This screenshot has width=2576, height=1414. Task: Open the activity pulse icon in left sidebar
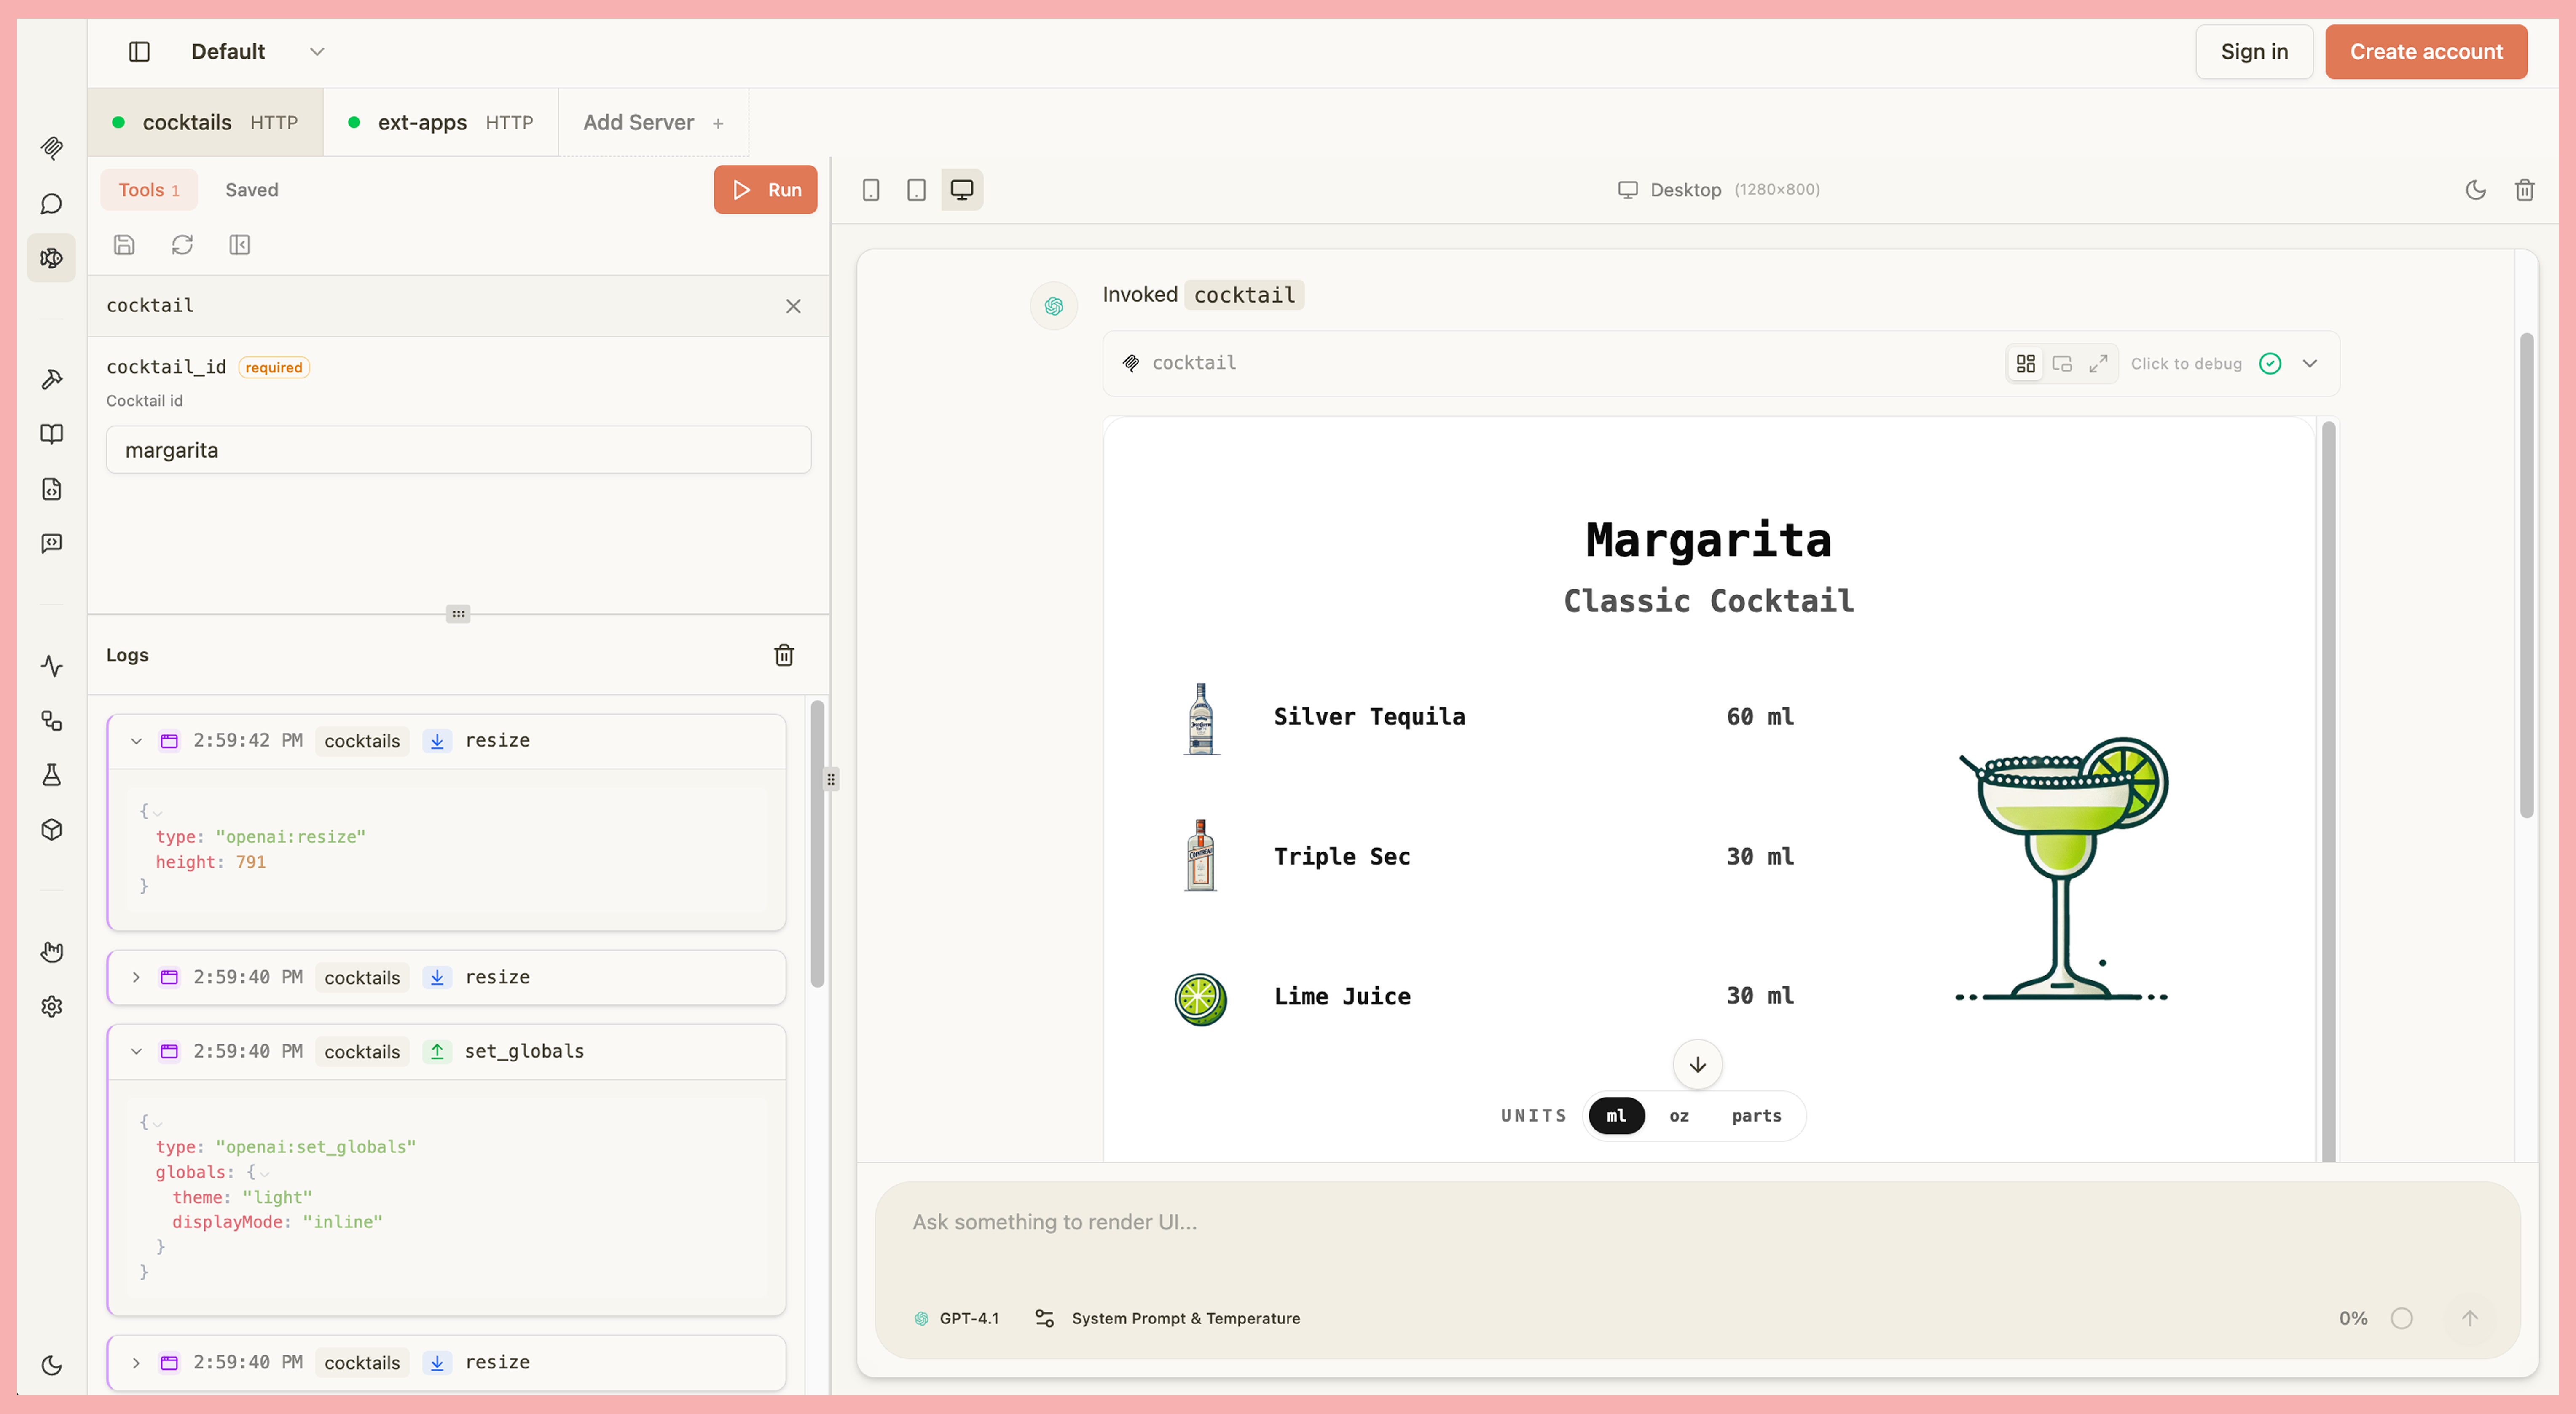click(x=52, y=666)
